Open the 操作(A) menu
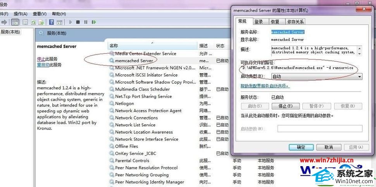Viewport: 376px width, 187px height. 21,14
